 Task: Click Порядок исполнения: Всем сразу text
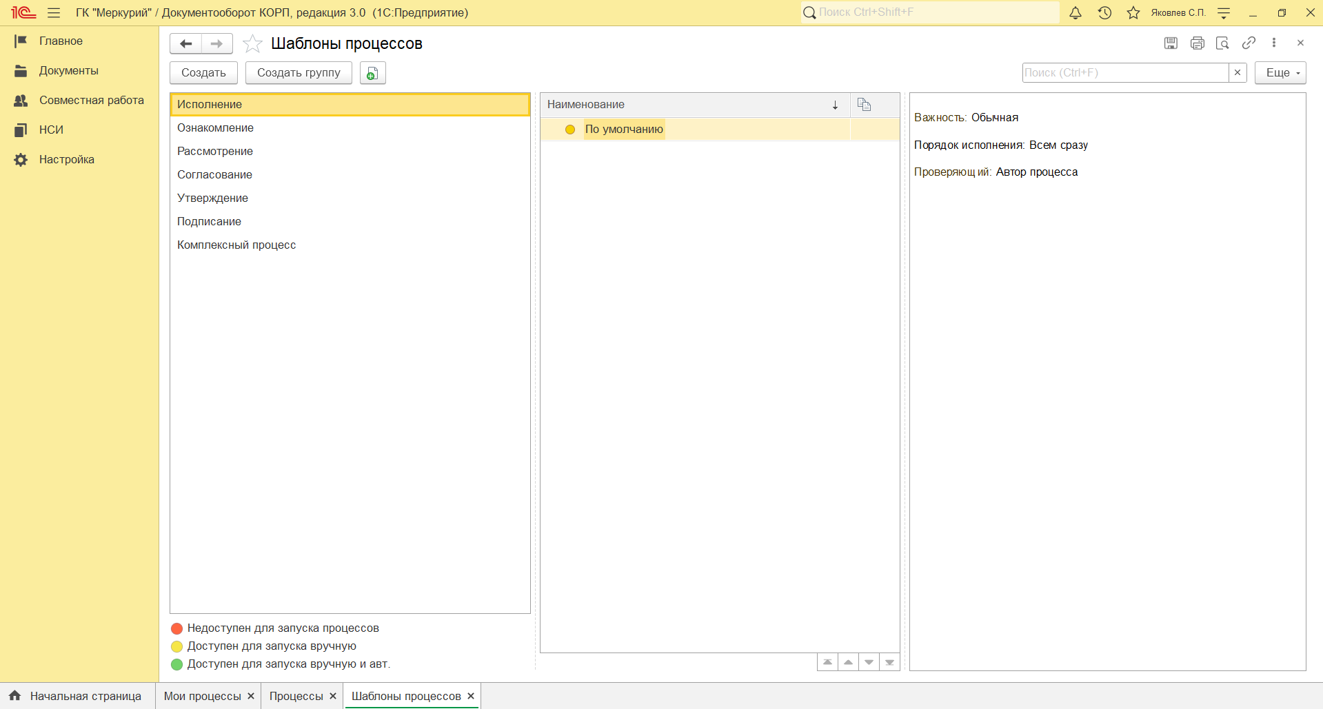coord(1001,145)
